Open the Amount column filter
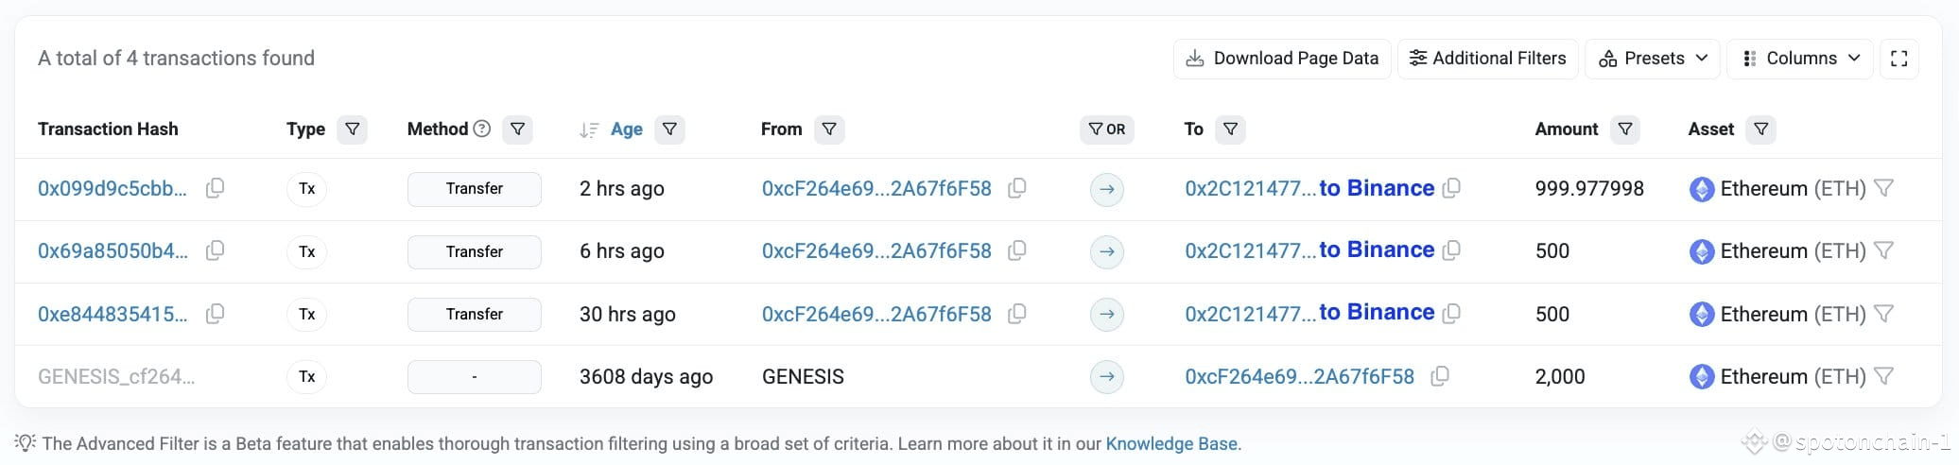The image size is (1959, 465). pos(1625,129)
